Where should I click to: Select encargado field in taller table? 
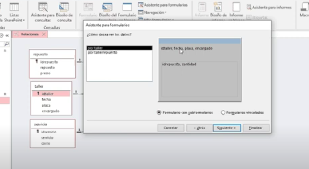[51, 111]
